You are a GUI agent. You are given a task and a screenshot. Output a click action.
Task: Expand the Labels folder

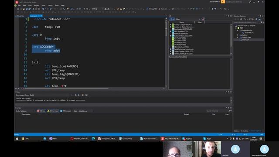(238, 35)
